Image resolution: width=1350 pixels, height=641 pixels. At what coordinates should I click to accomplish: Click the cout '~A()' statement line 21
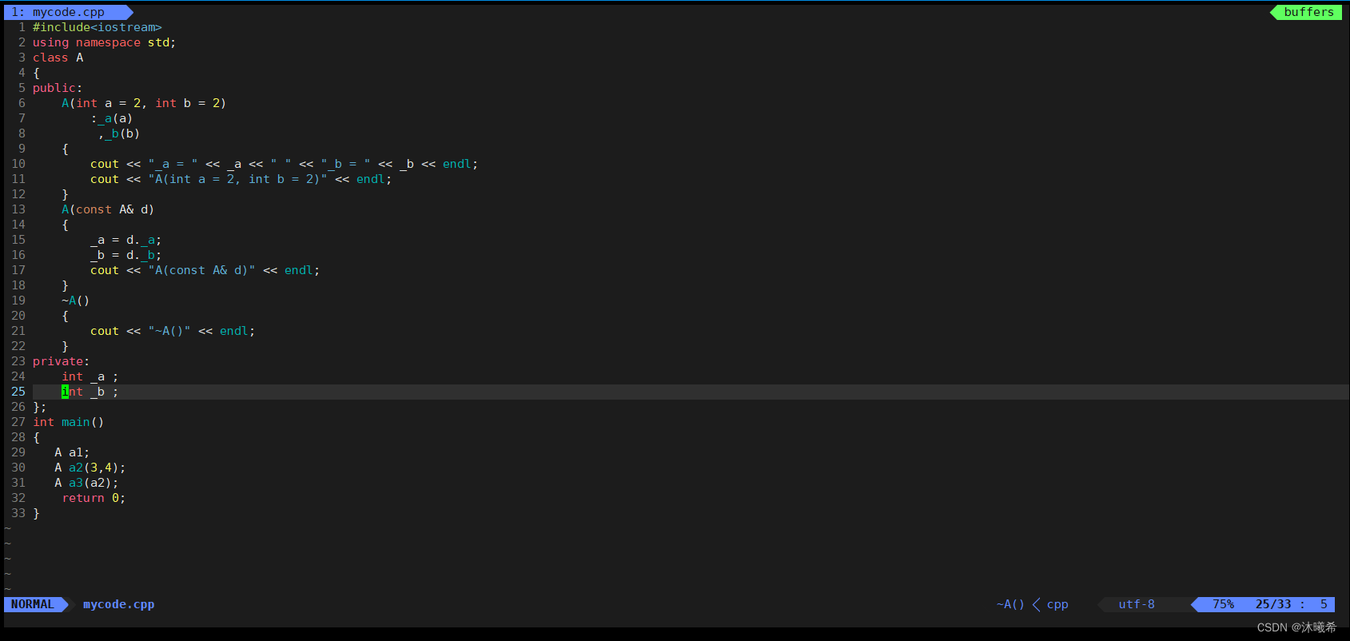pos(173,331)
